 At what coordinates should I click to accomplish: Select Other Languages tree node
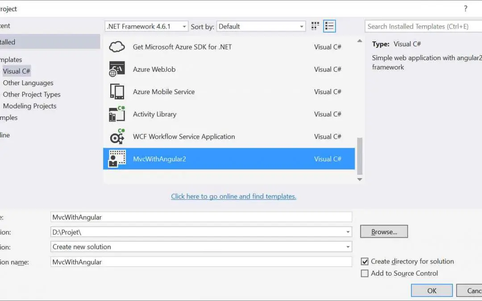(x=28, y=83)
